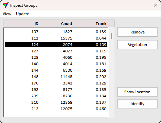The width and height of the screenshot is (161, 123).
Task: Click the count value 15375
Action: tap(66, 38)
